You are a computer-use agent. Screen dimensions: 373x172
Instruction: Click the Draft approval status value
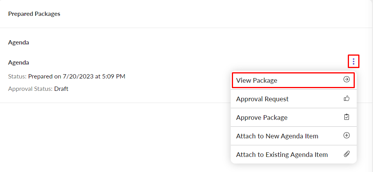tap(61, 89)
